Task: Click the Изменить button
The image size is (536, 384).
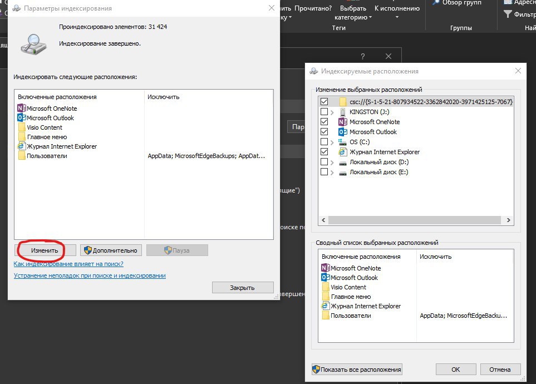Action: click(x=45, y=250)
